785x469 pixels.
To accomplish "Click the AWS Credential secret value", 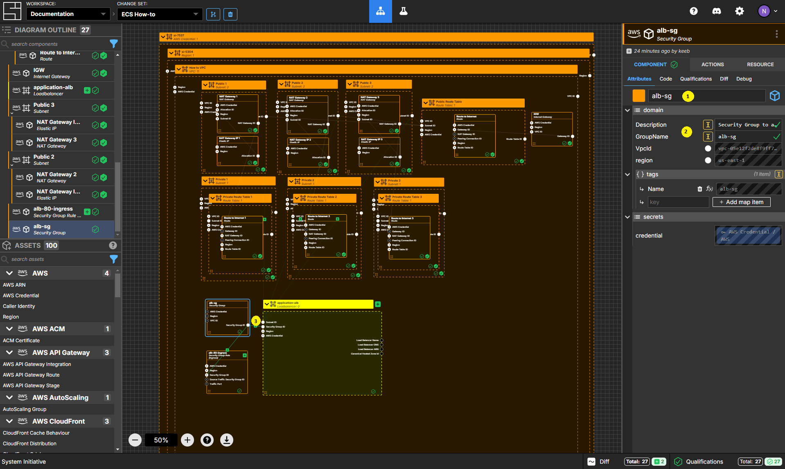I will 748,236.
